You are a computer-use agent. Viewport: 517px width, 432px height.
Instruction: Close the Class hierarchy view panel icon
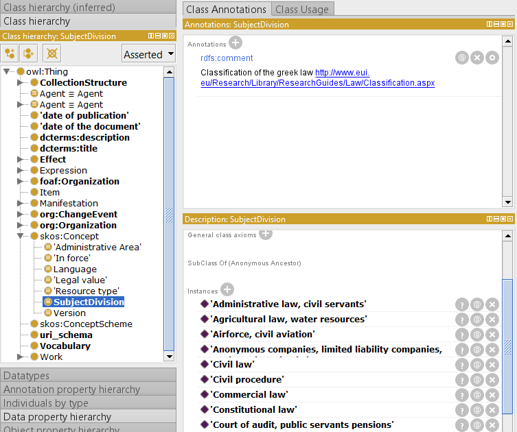point(172,36)
